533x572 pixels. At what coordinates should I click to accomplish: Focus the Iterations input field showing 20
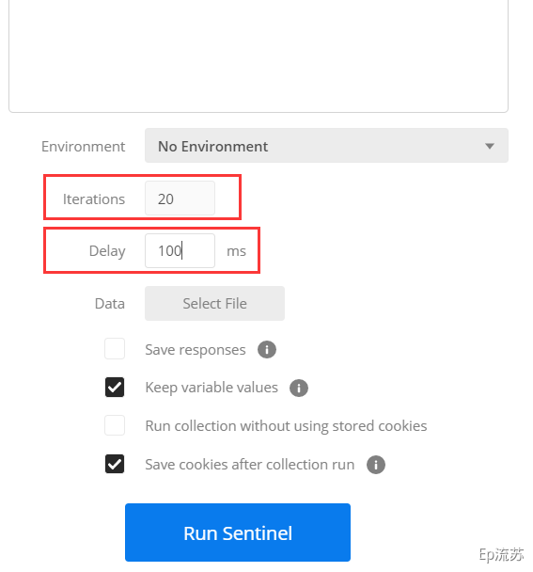[180, 199]
